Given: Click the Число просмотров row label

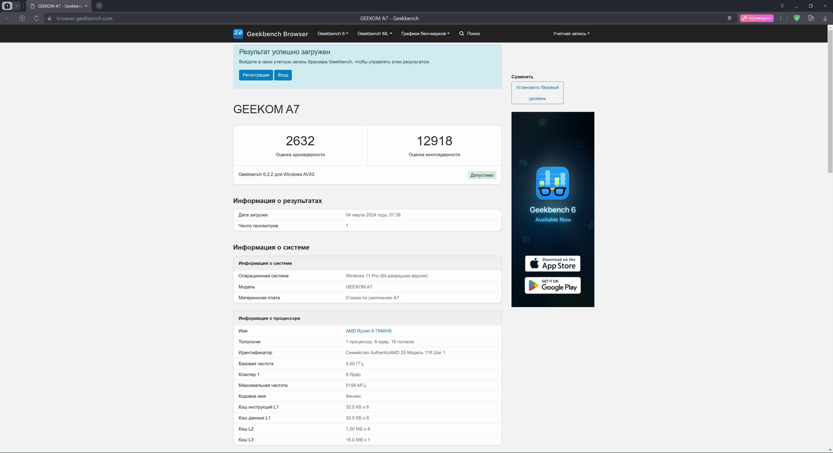Looking at the screenshot, I should click(258, 226).
